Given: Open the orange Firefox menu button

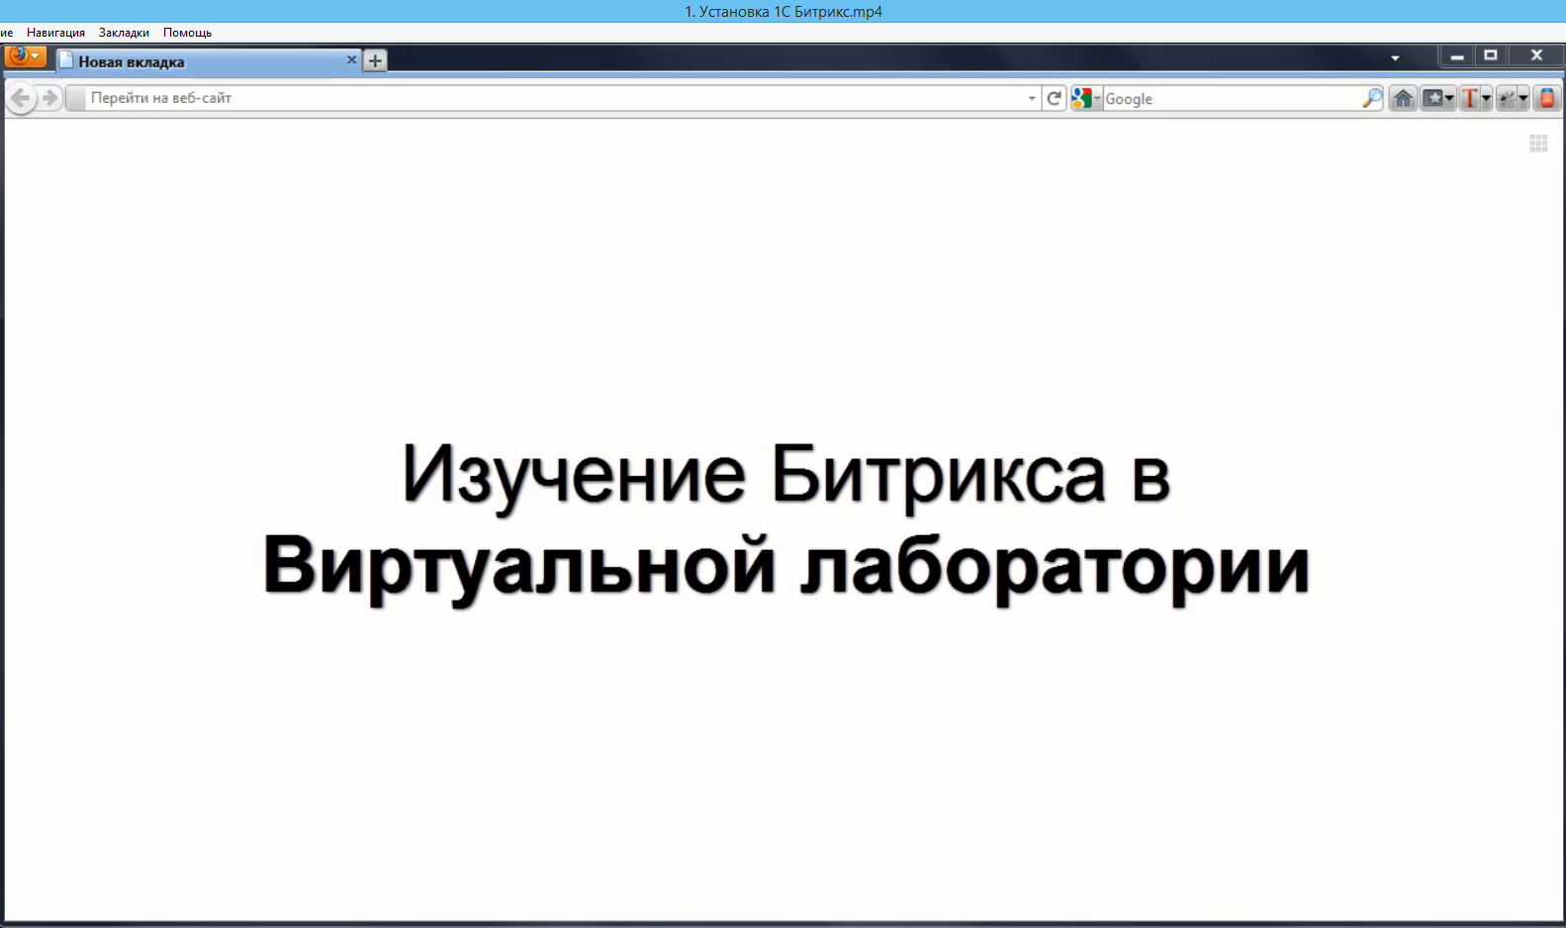Looking at the screenshot, I should tap(25, 56).
